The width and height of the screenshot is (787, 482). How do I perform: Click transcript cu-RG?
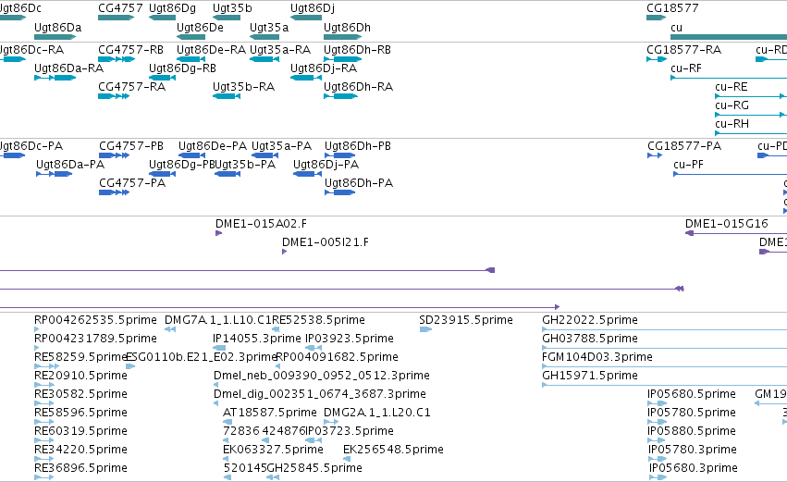click(732, 105)
